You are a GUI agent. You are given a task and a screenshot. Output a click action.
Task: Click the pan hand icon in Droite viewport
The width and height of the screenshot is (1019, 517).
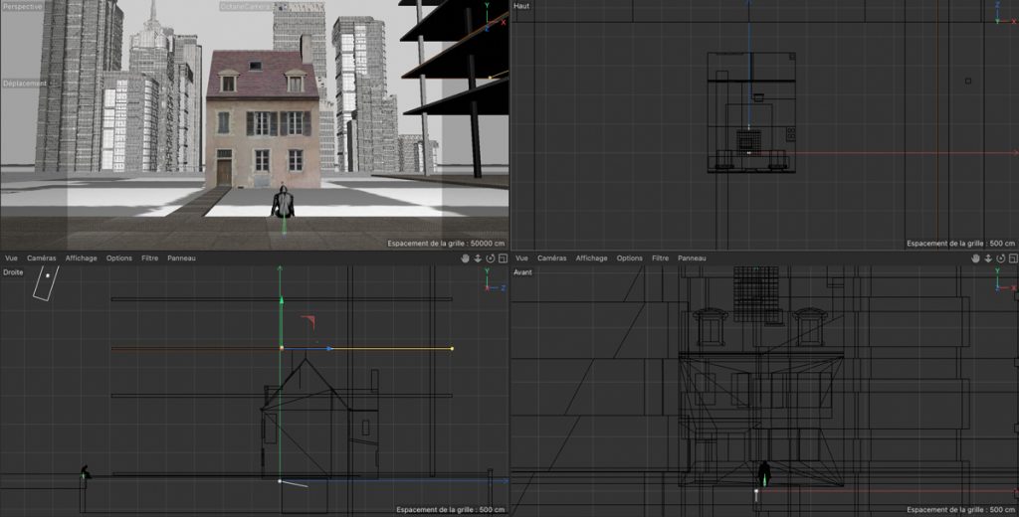[465, 258]
